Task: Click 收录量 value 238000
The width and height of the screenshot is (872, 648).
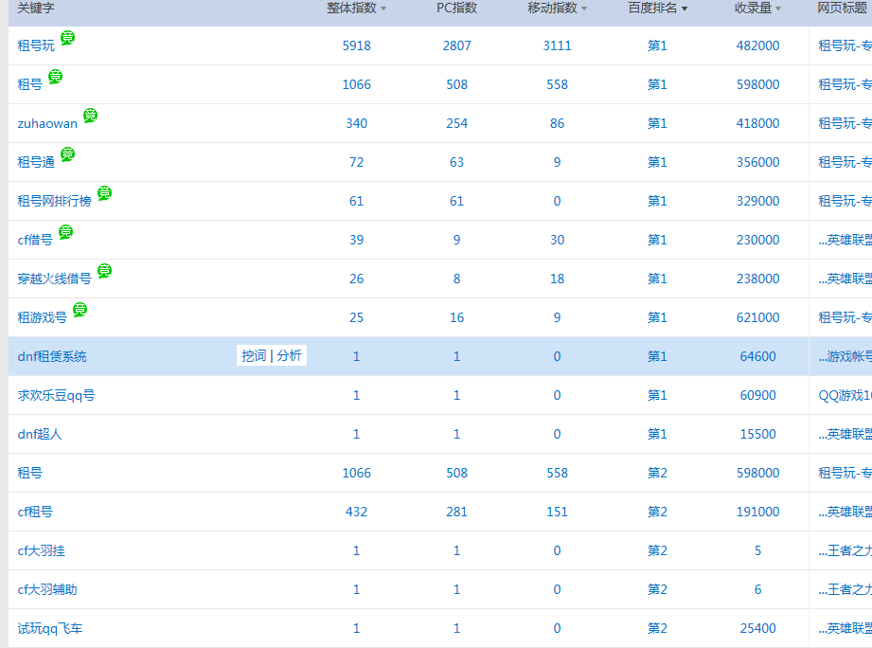Action: [758, 279]
